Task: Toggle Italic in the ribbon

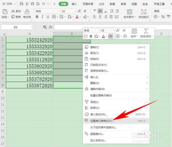Action: [42, 17]
